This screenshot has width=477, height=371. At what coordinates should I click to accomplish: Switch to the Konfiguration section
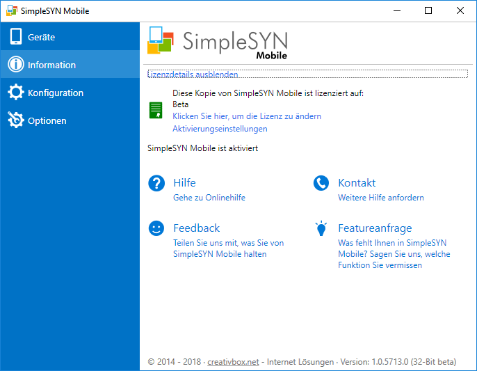[x=55, y=93]
